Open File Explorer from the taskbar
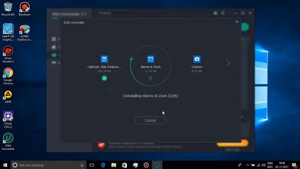The height and width of the screenshot is (169, 300). click(x=114, y=165)
